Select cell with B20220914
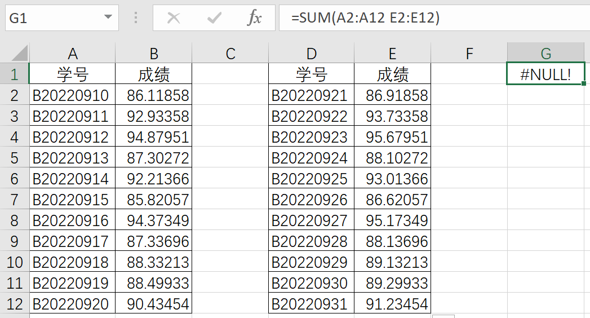The height and width of the screenshot is (318, 590). click(x=73, y=178)
